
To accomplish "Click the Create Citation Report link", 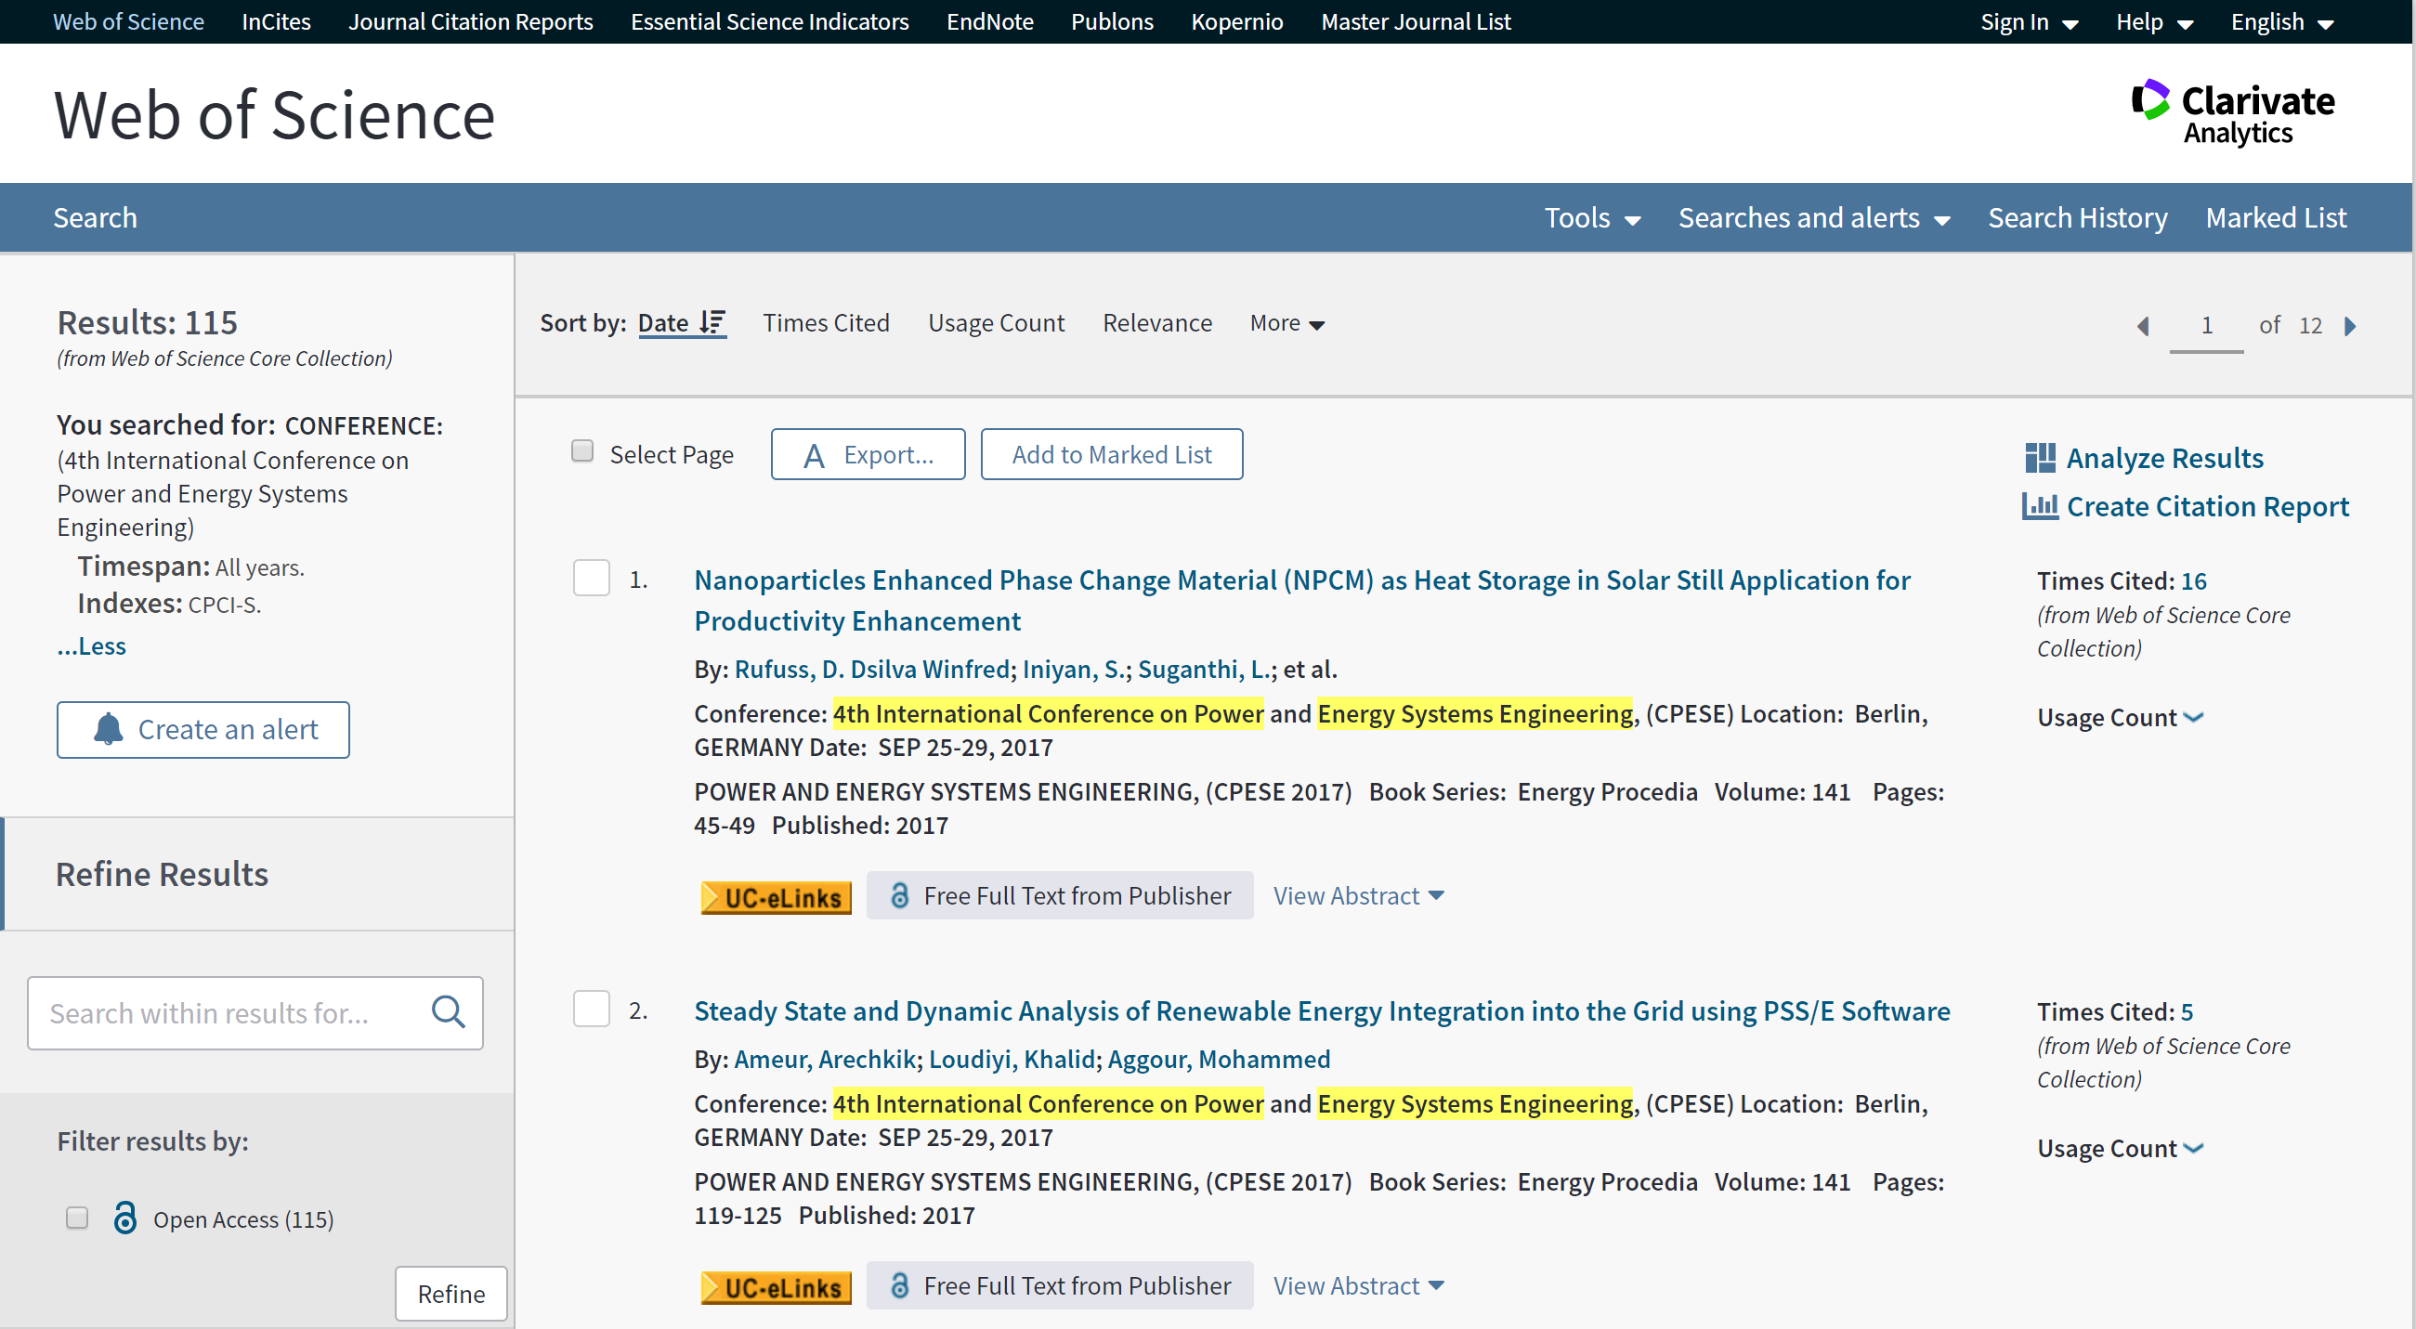I will (x=2208, y=506).
